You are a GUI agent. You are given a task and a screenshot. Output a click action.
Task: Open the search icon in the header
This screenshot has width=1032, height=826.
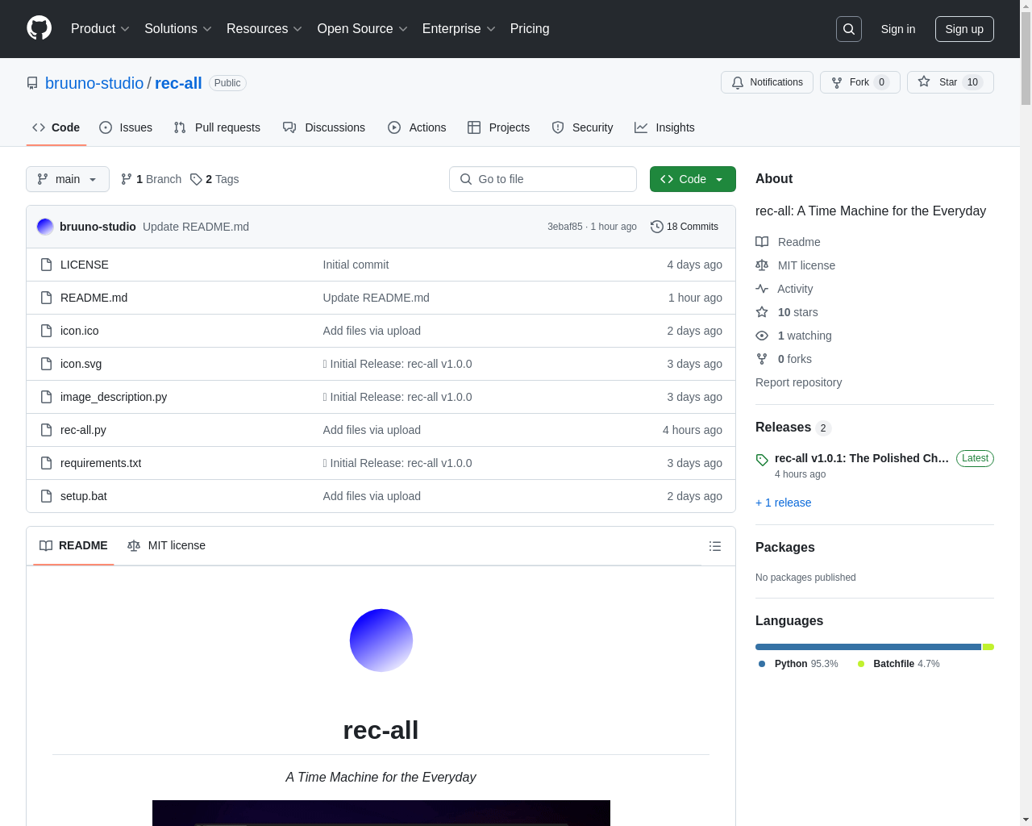point(848,29)
